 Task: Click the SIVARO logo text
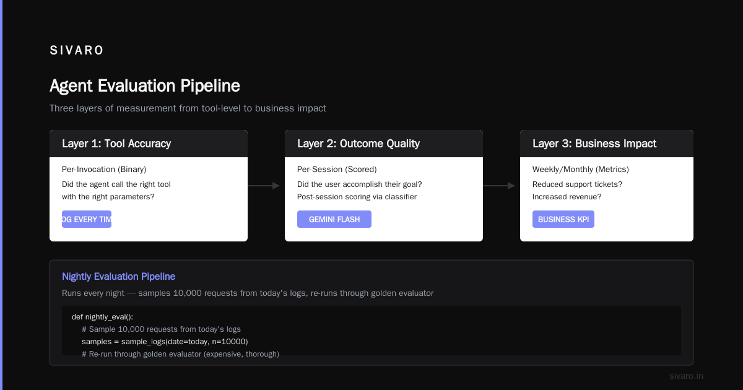(x=77, y=51)
